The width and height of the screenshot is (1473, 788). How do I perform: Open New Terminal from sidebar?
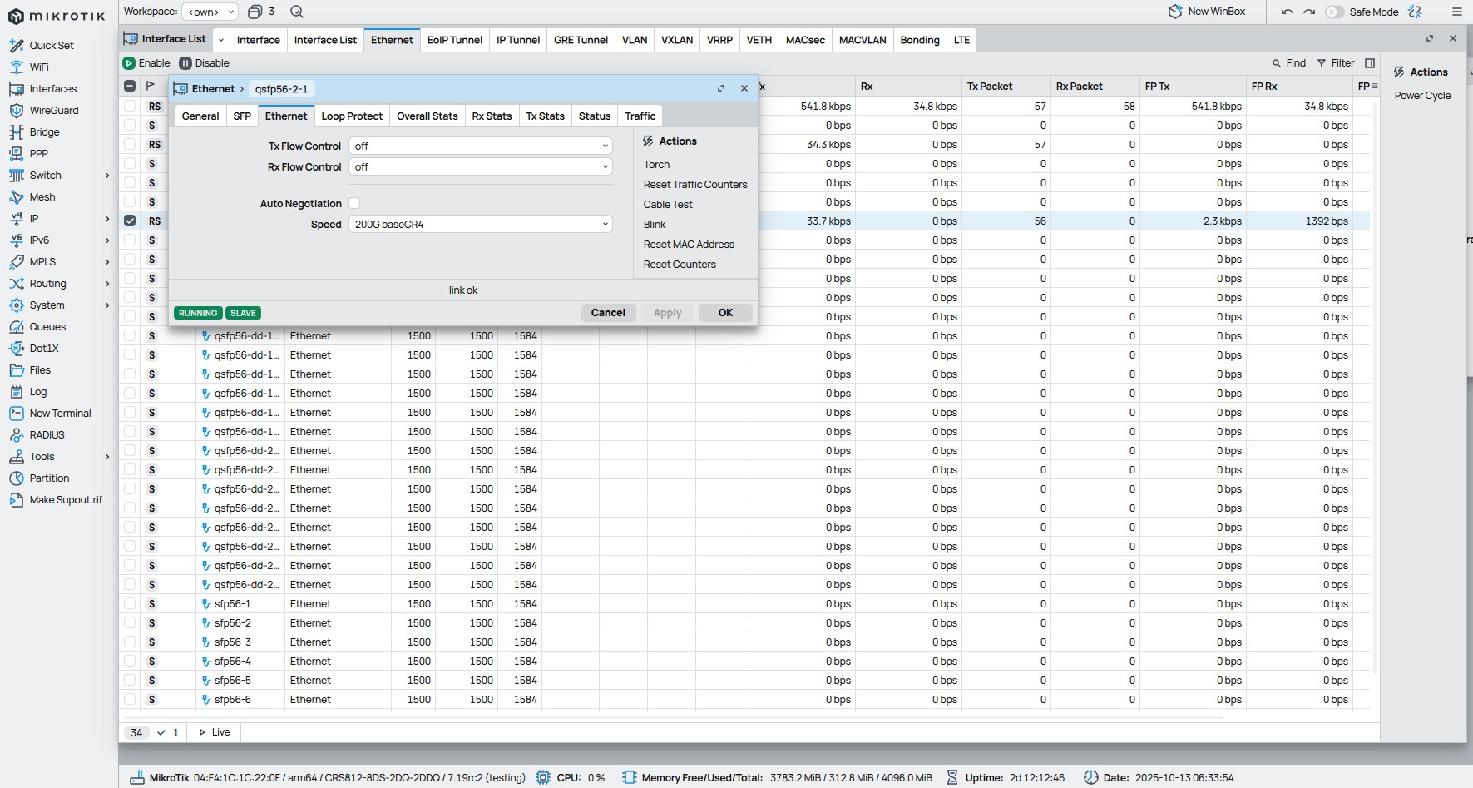[60, 414]
